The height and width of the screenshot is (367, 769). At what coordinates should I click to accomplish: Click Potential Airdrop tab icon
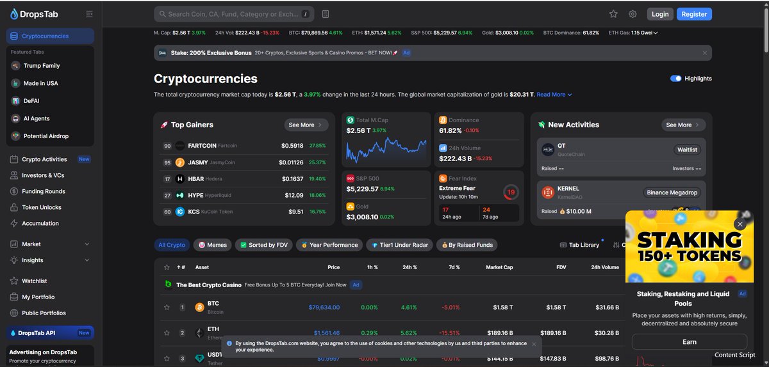point(15,136)
